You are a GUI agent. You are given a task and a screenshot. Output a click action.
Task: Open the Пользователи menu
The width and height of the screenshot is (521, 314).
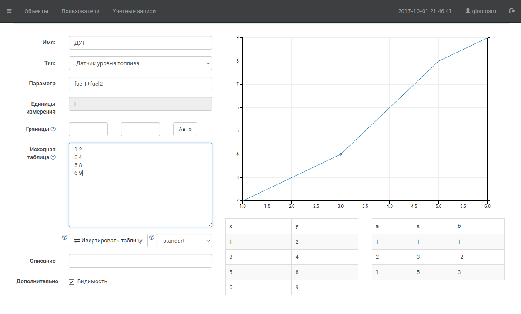pos(80,11)
